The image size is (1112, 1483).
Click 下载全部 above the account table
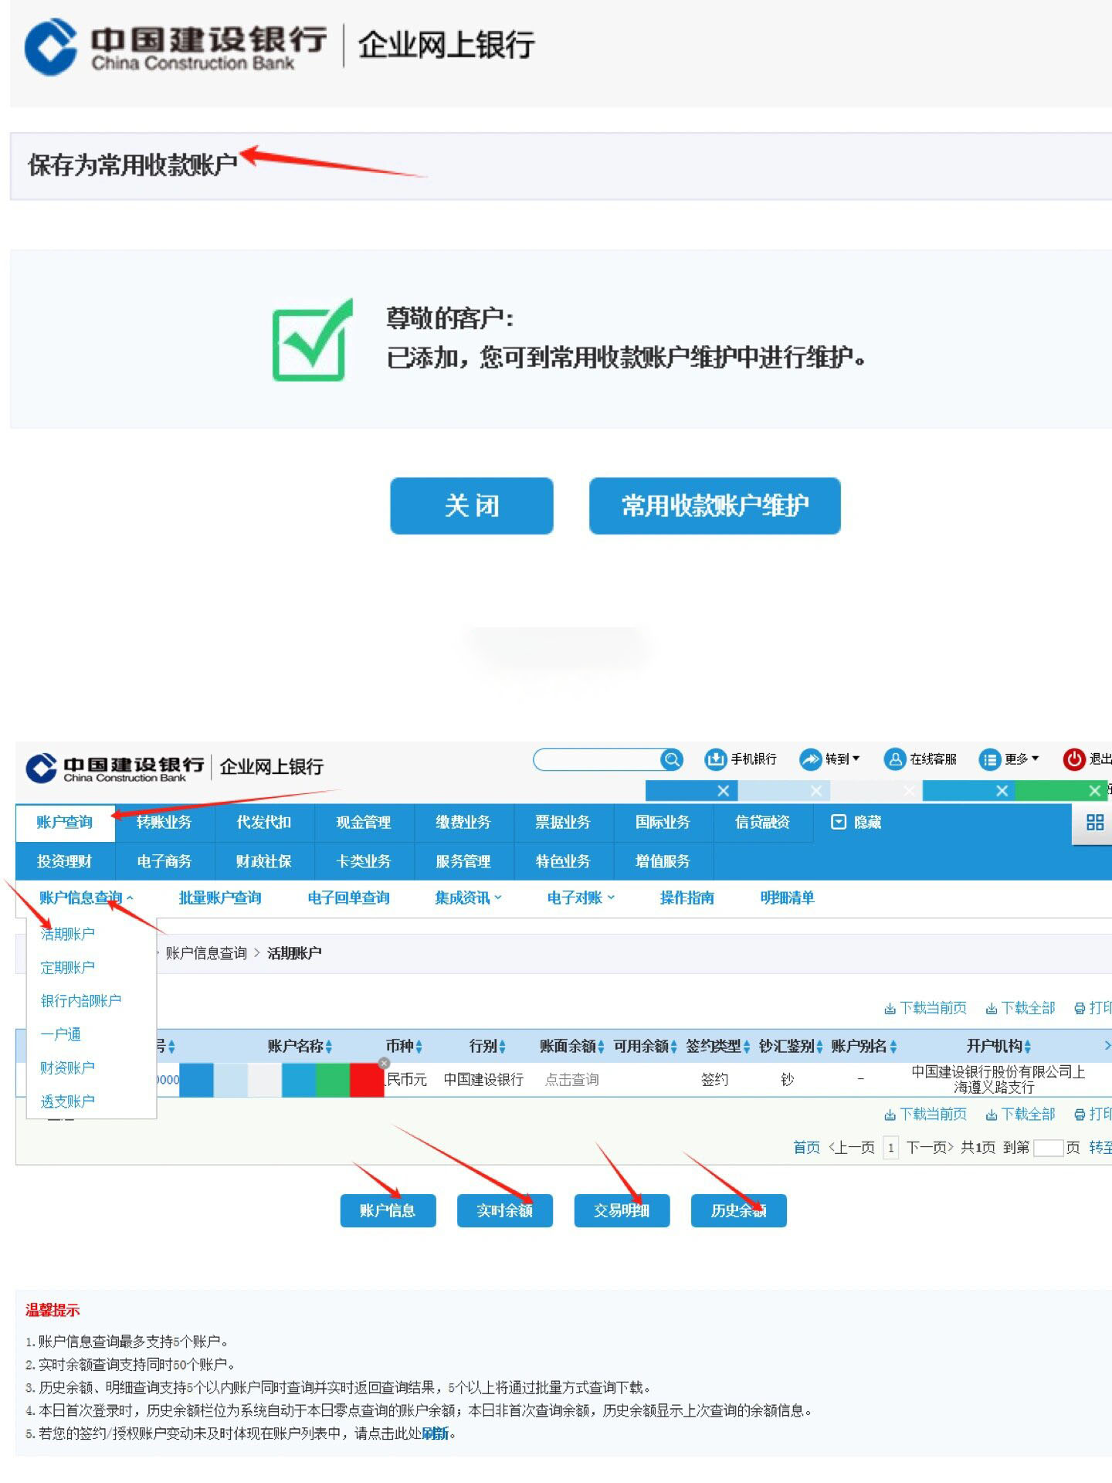click(x=1020, y=1008)
